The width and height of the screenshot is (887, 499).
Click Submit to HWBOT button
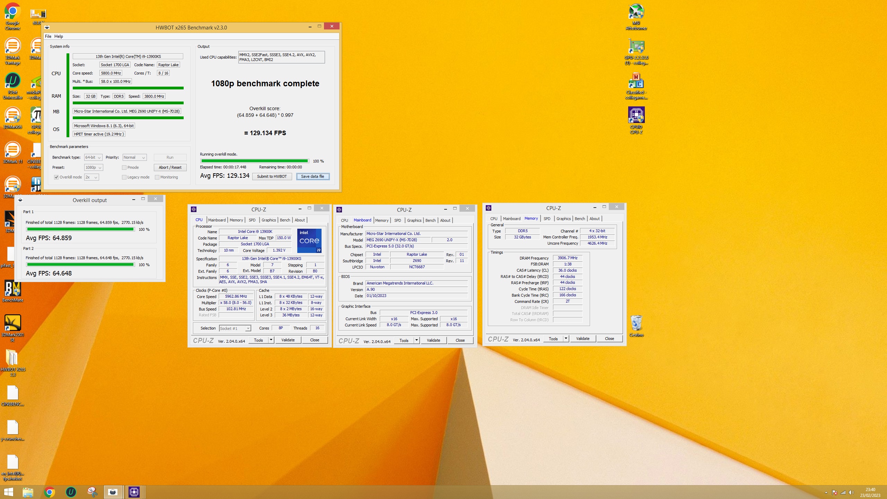click(x=272, y=176)
